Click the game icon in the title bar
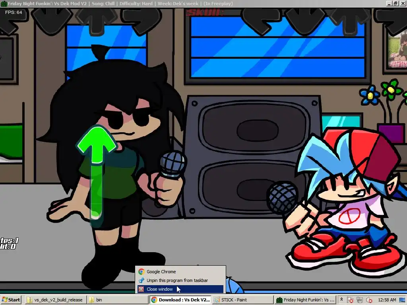This screenshot has height=305, width=407. coord(4,4)
